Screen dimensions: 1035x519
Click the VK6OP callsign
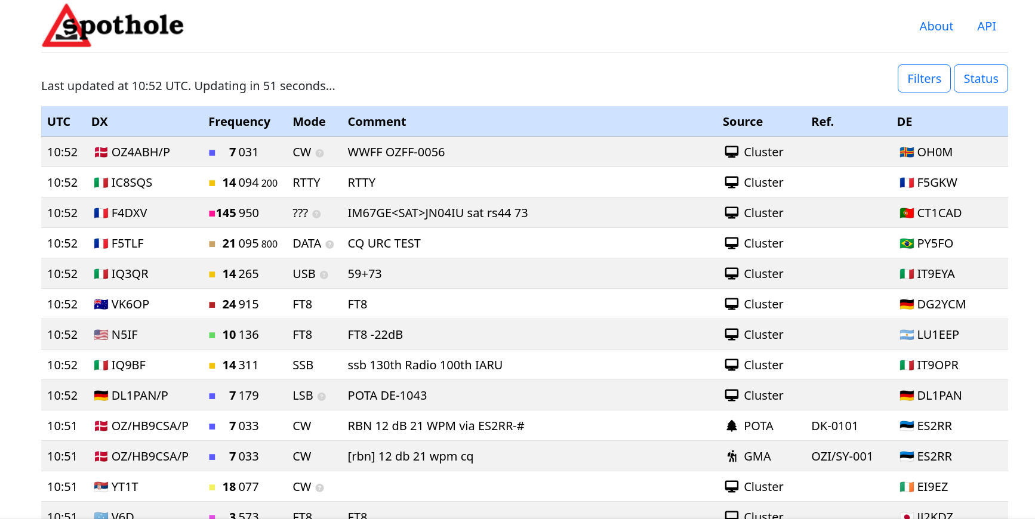[x=130, y=304]
